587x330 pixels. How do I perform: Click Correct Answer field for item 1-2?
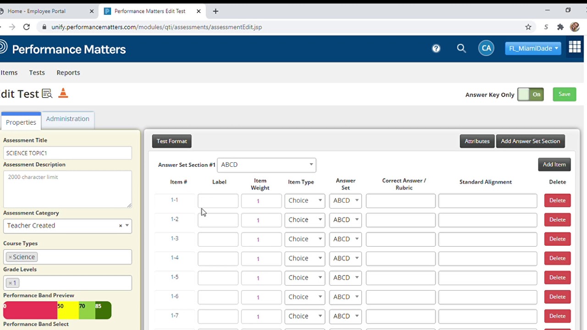click(400, 220)
